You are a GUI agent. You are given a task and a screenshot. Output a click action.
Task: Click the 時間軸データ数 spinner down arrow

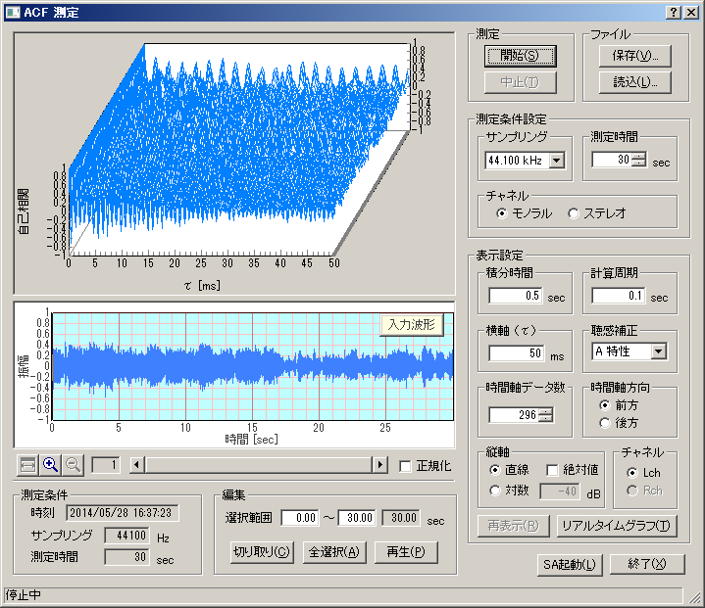click(x=545, y=418)
